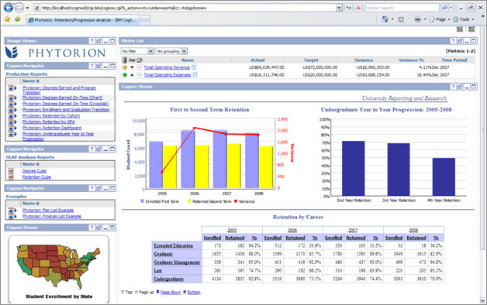Viewport: 487px width, 305px height.
Task: Click the browser Print icon
Action: tap(418, 19)
